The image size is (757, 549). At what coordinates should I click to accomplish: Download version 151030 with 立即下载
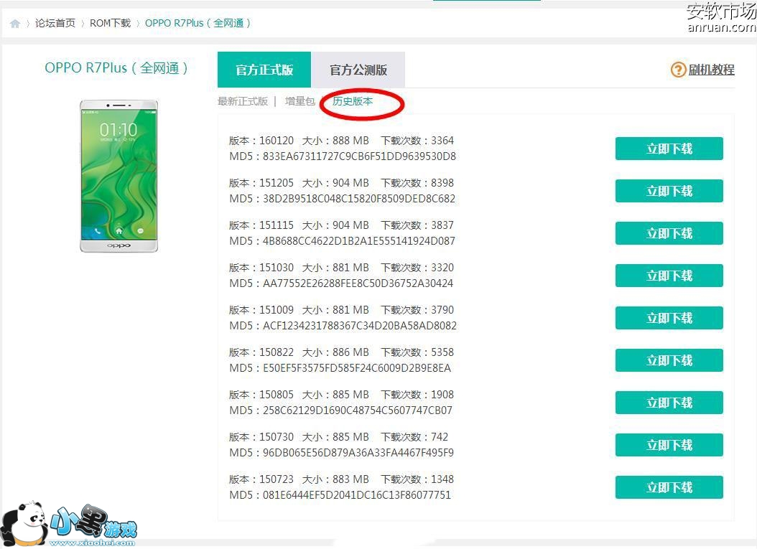pyautogui.click(x=669, y=276)
